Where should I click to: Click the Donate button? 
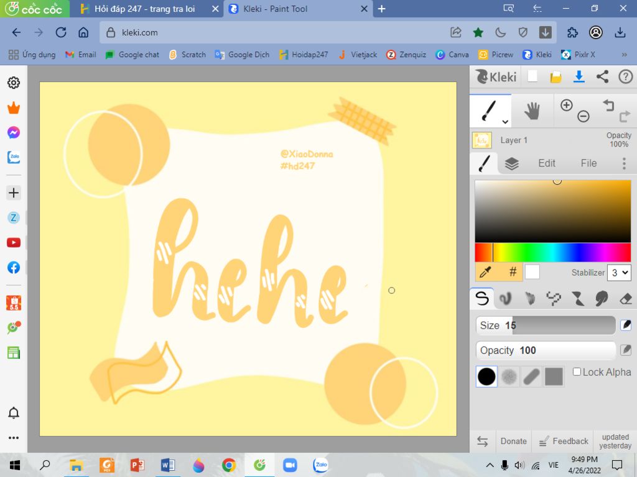(513, 442)
